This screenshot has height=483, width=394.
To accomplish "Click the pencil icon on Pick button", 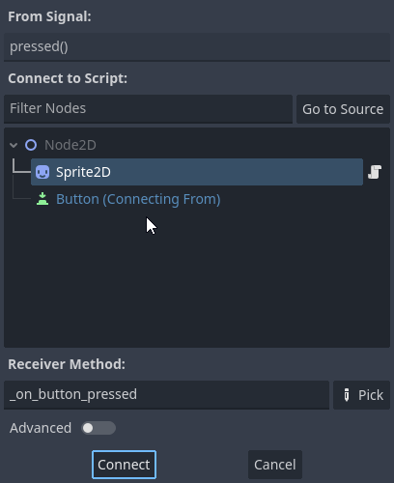I will [347, 395].
